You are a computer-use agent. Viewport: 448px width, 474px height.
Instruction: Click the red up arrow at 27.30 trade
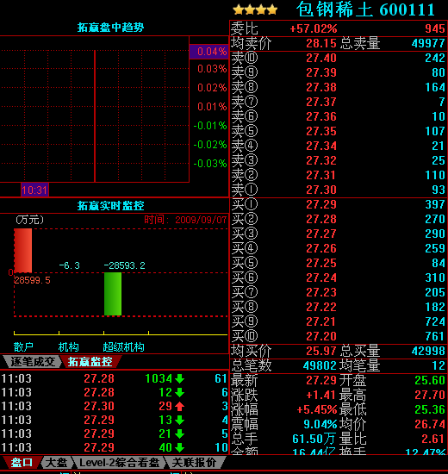coord(179,406)
